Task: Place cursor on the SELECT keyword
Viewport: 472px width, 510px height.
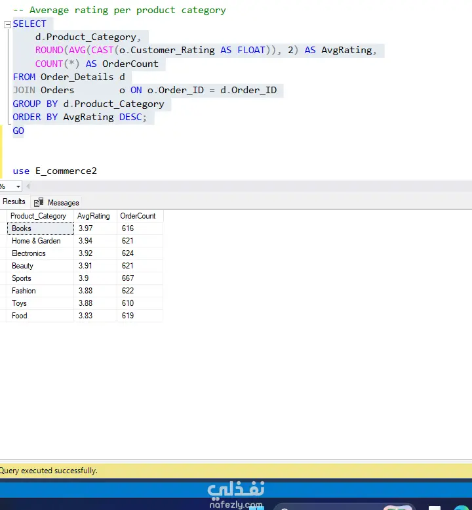Action: [x=29, y=24]
